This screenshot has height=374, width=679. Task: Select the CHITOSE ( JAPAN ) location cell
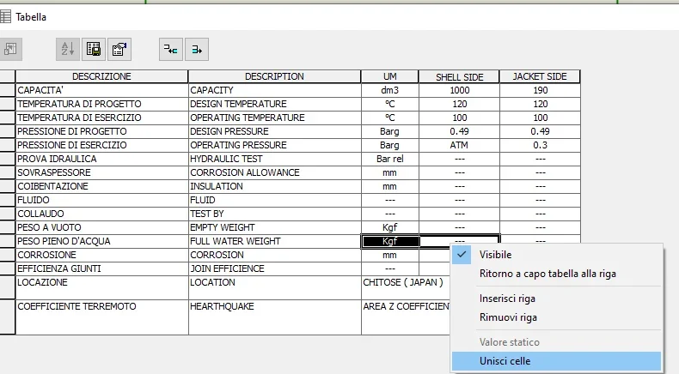(x=404, y=282)
